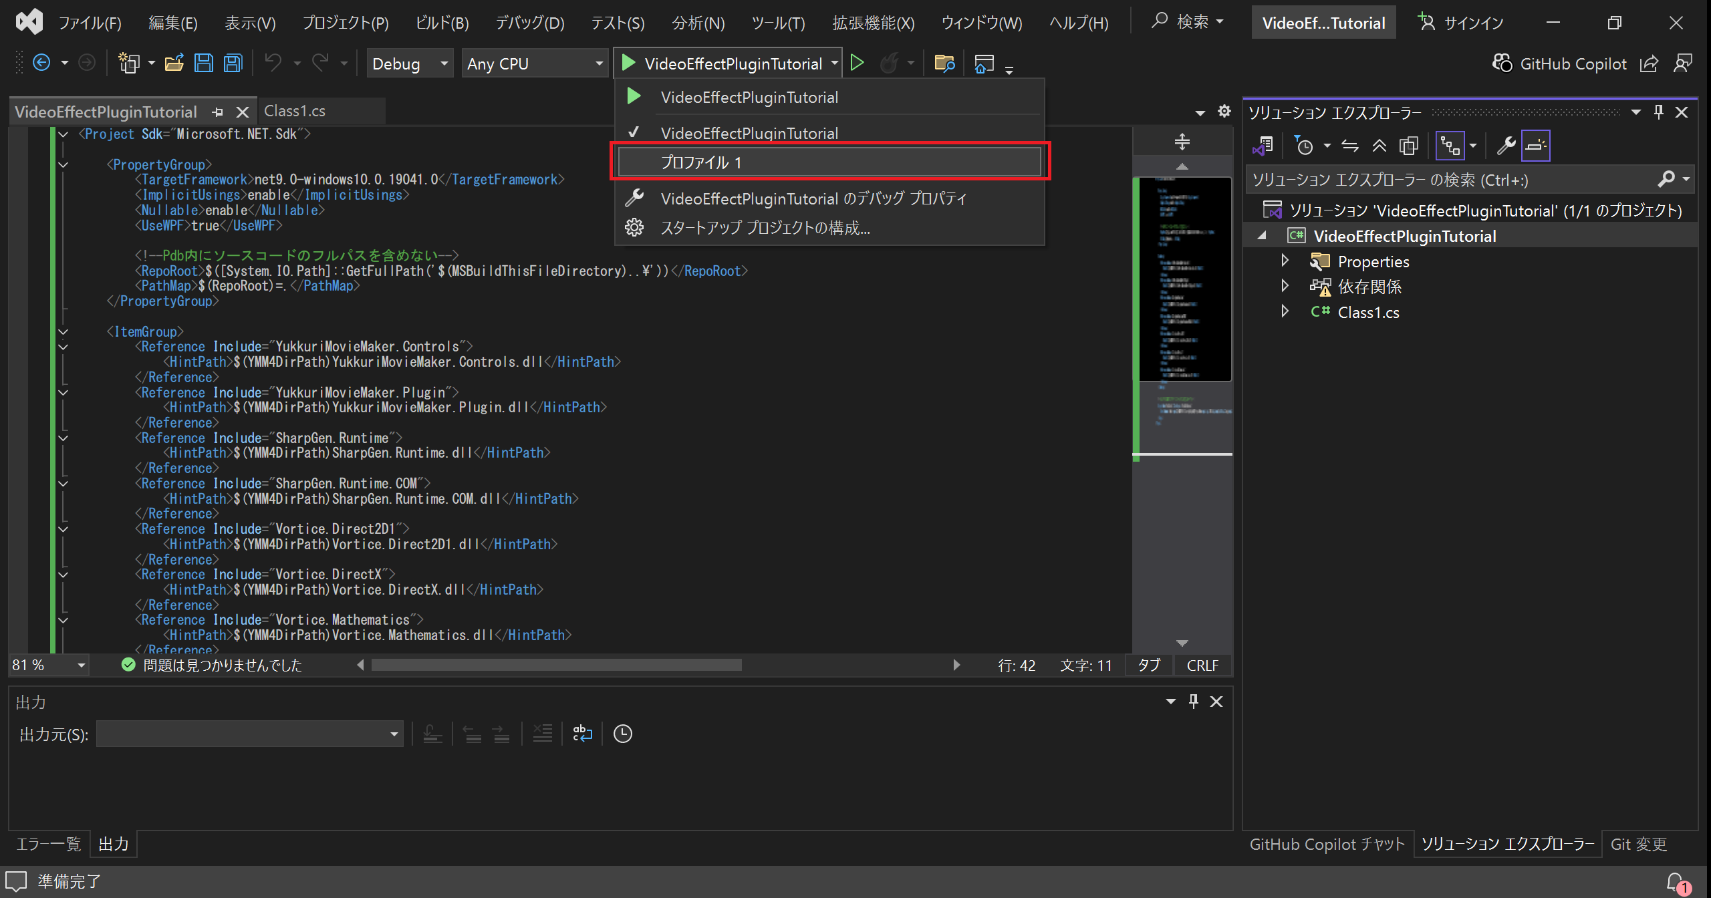Open the Any CPU platform dropdown
This screenshot has height=898, width=1711.
point(599,63)
